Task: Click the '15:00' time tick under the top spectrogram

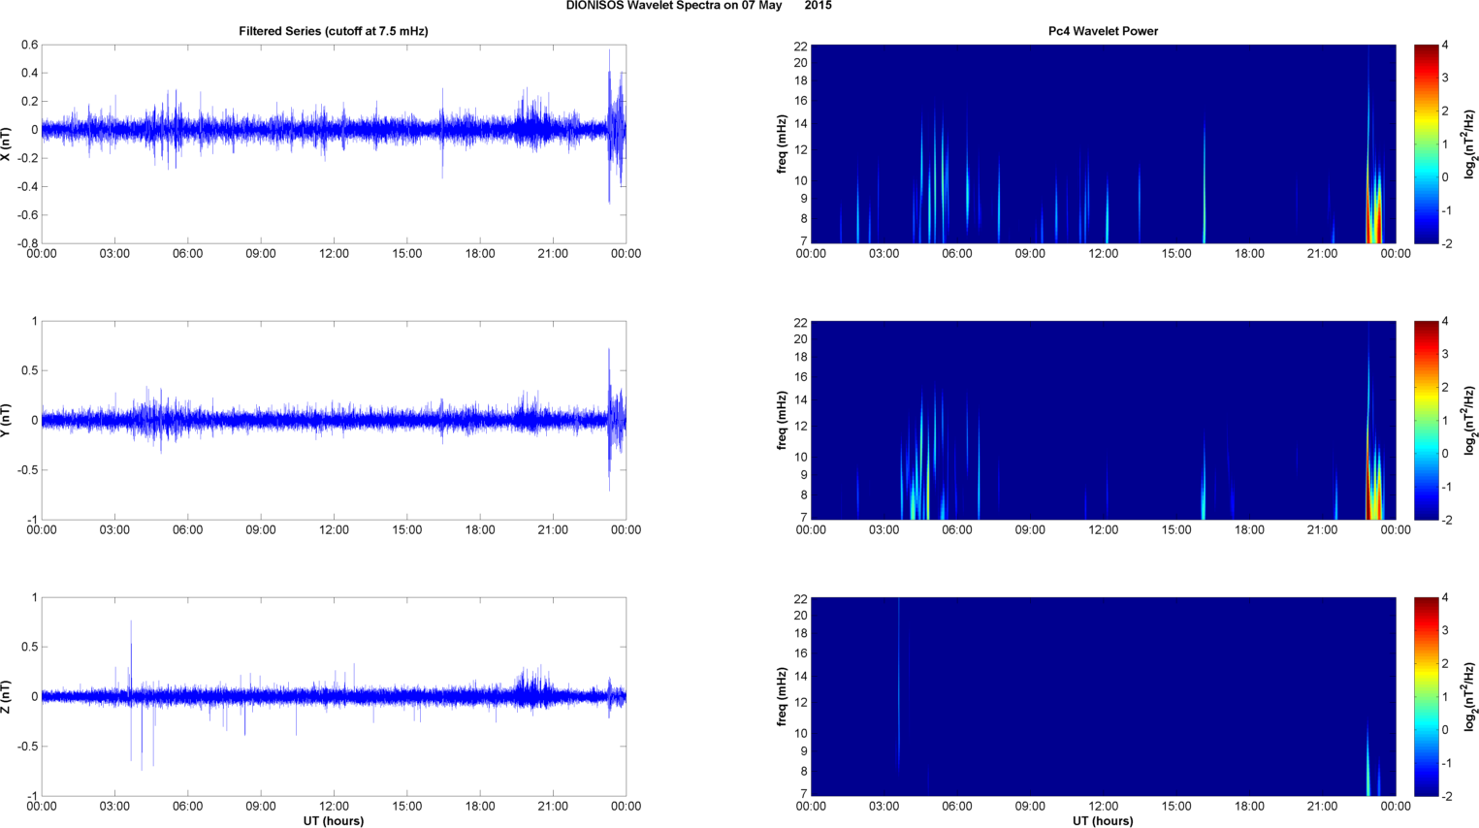Action: [1176, 254]
